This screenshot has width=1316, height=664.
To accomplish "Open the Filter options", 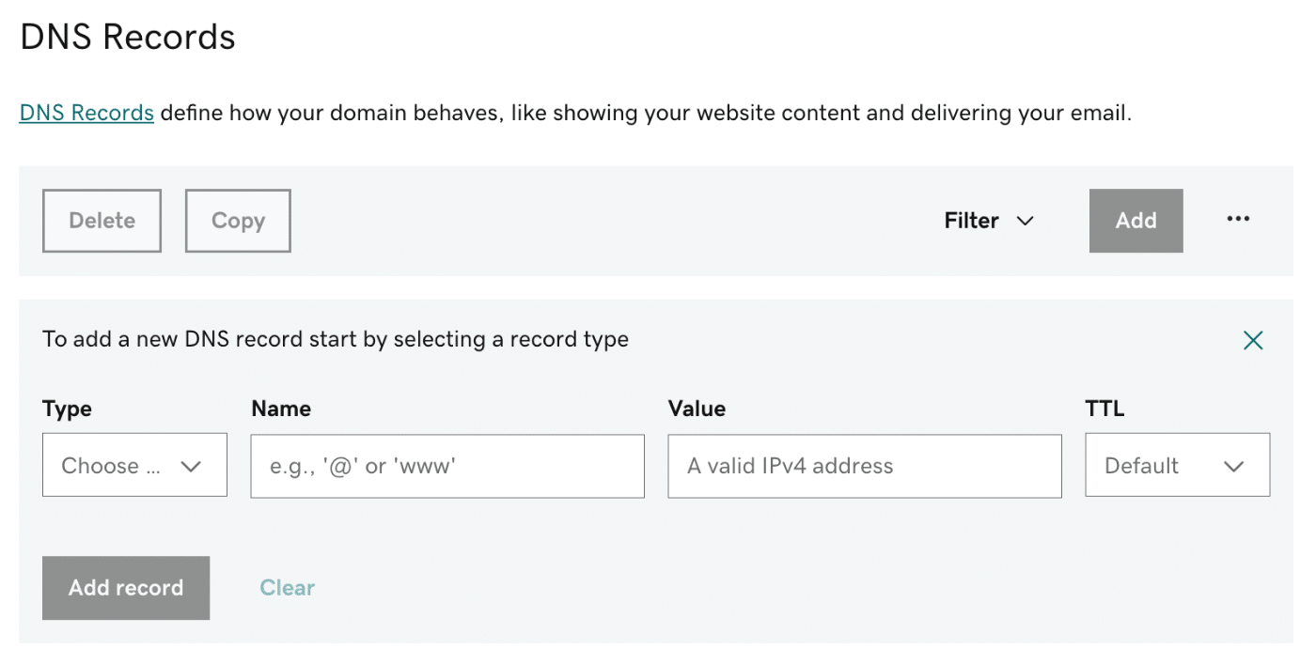I will pos(987,221).
